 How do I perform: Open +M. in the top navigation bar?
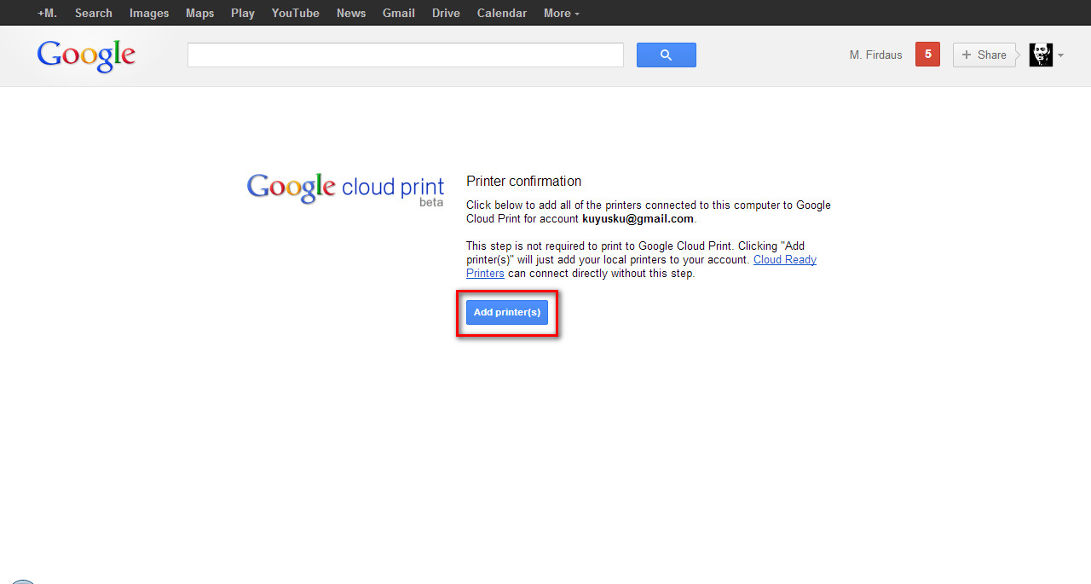(x=47, y=13)
